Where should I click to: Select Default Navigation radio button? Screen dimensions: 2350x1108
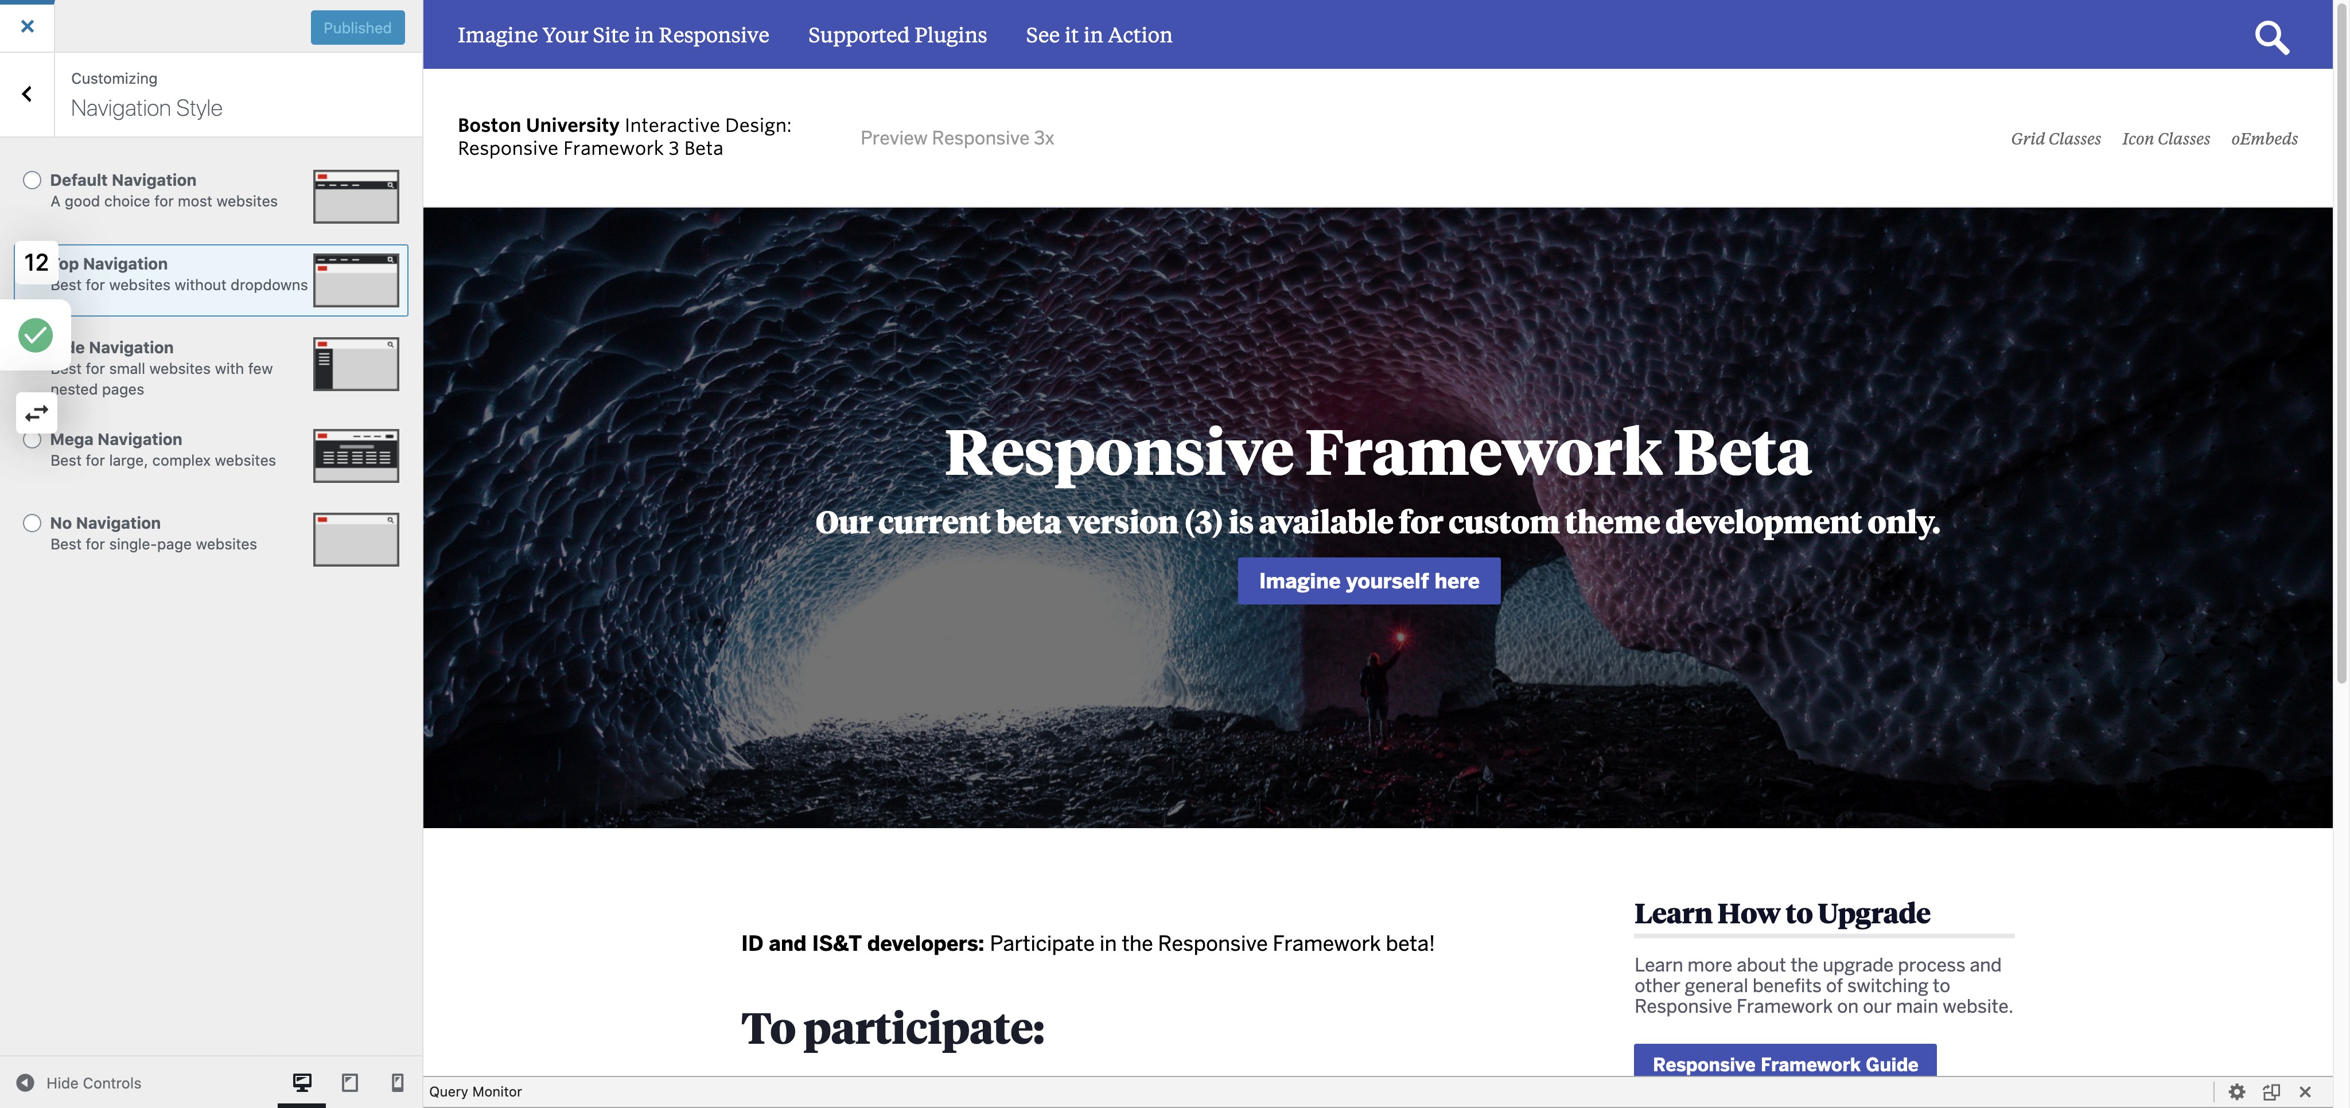point(32,180)
